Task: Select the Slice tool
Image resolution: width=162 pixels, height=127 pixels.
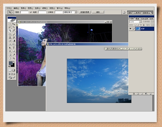Action: point(14,30)
